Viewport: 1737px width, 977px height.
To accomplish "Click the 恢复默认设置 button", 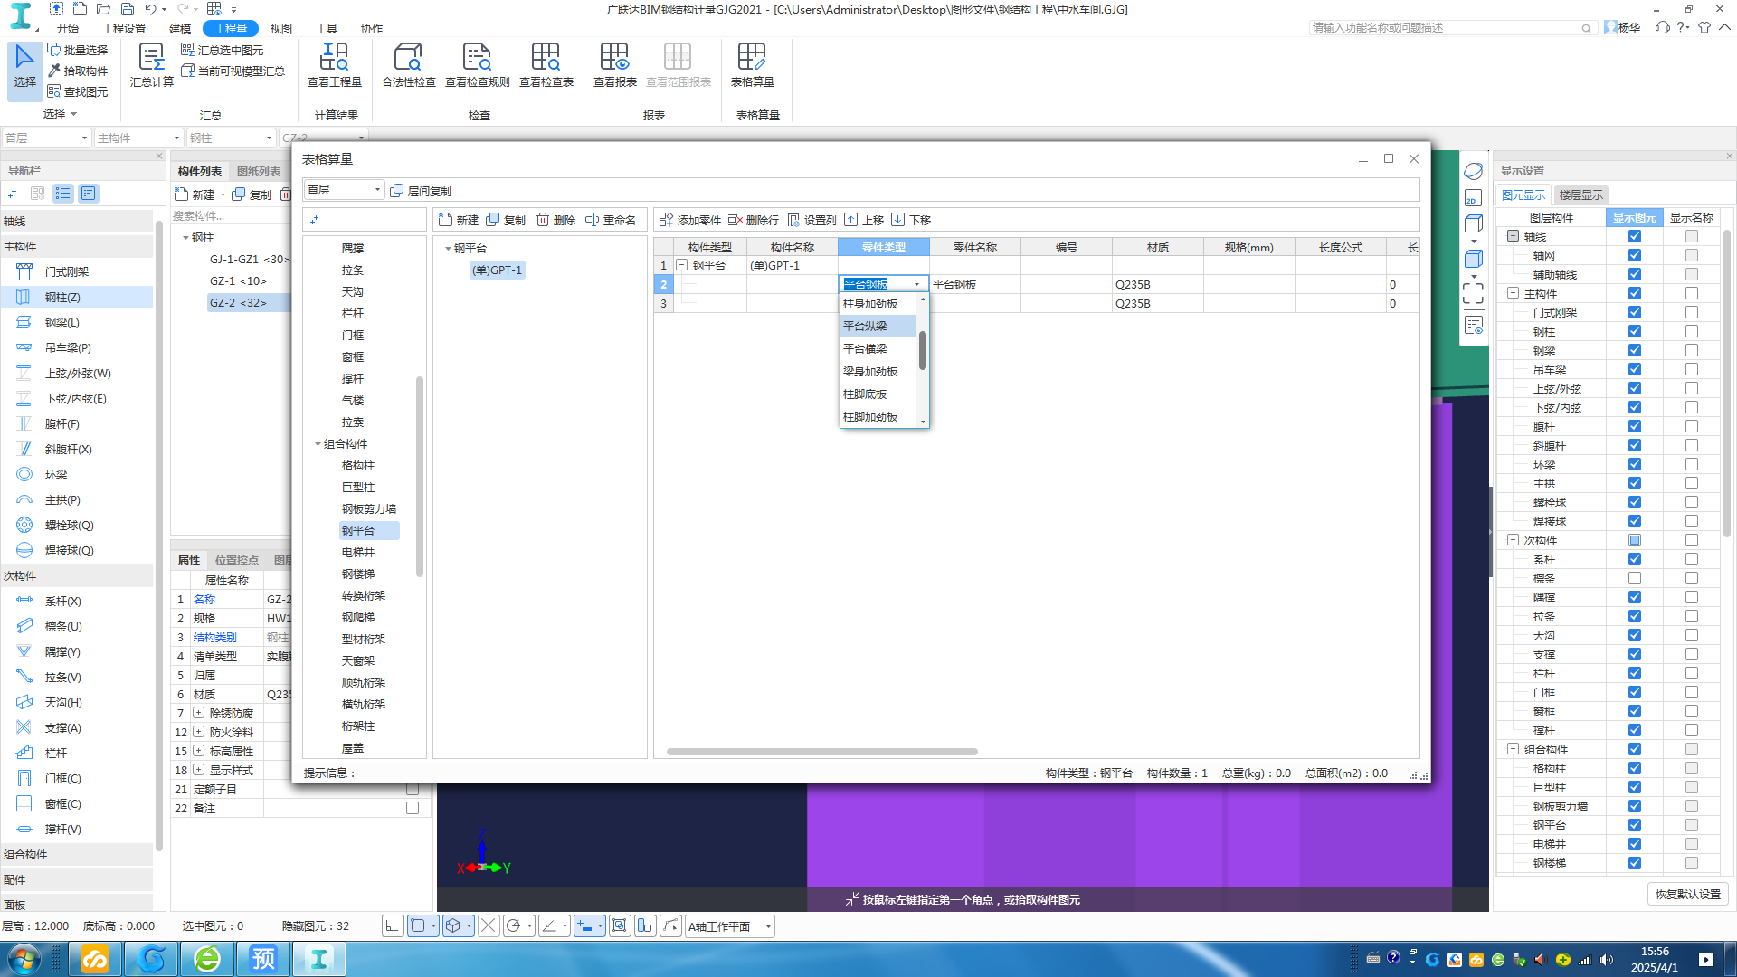I will [x=1687, y=894].
